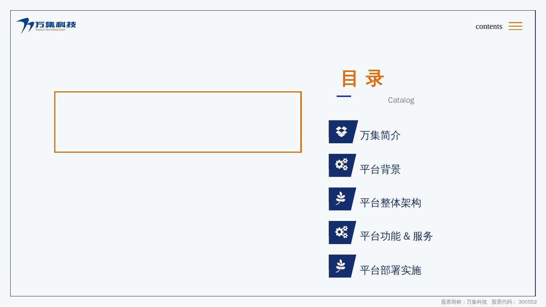Click the gray Catalog subtitle
This screenshot has height=307, width=546.
pos(401,100)
